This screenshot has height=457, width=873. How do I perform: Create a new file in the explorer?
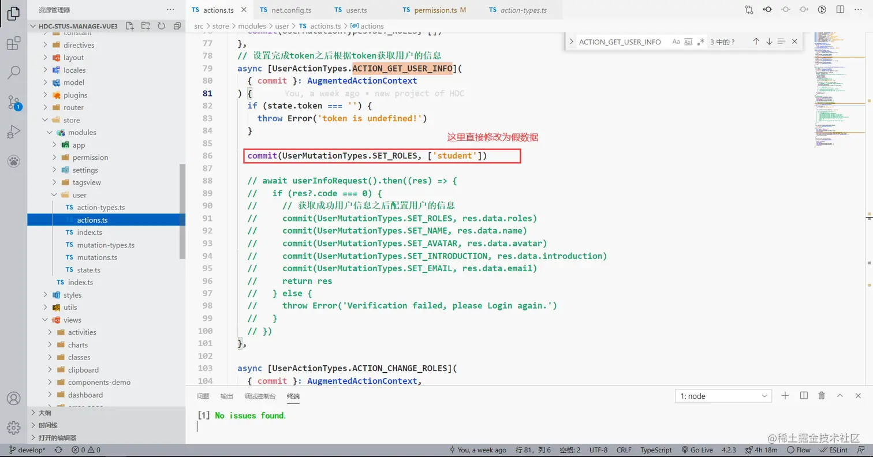tap(130, 26)
